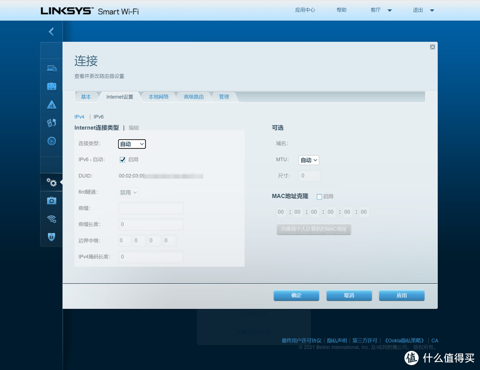Select the IPv4 link
The image size is (480, 370).
tap(79, 117)
